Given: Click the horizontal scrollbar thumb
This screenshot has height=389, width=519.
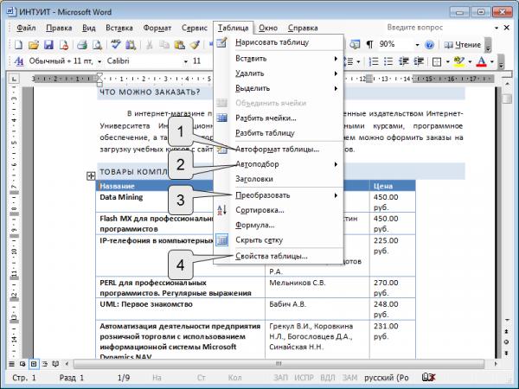Looking at the screenshot, I should 279,364.
